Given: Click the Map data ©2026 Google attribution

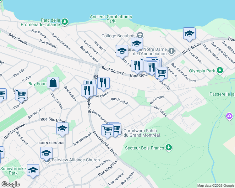Looking at the screenshot, I should [x=216, y=185].
